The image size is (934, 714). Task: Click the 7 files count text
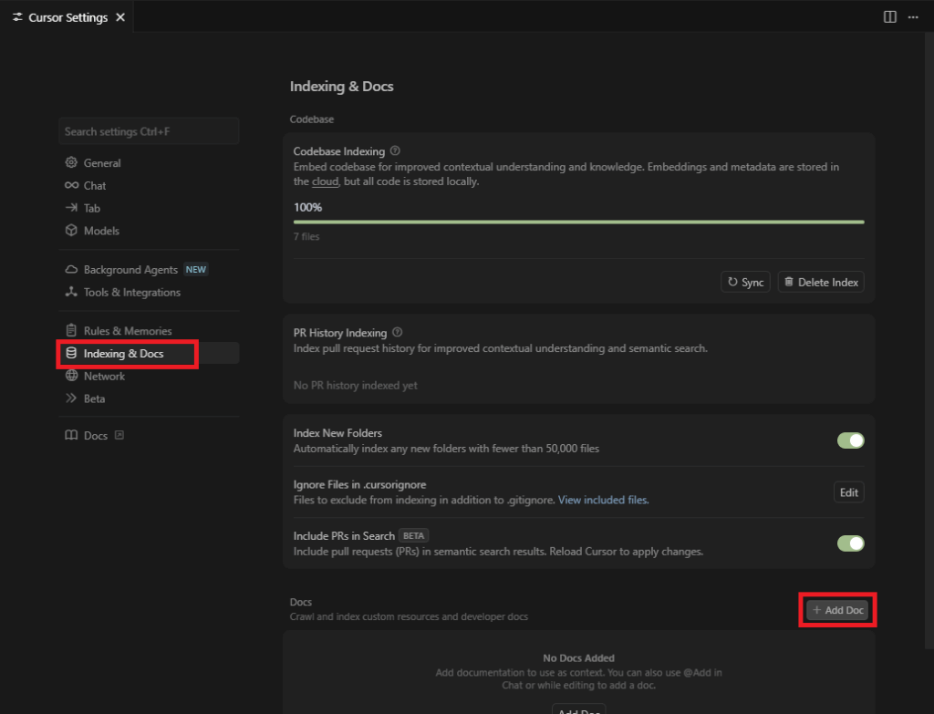point(306,236)
